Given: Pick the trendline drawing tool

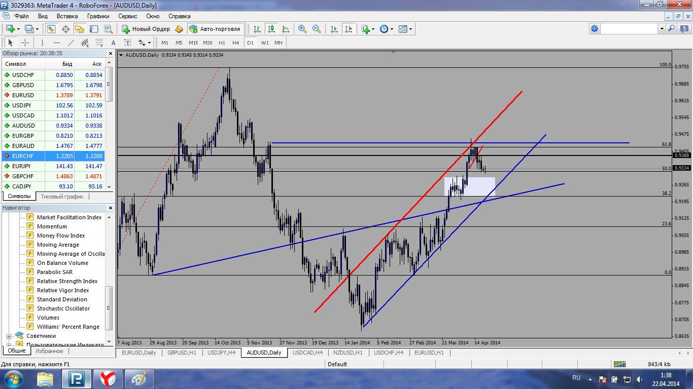Looking at the screenshot, I should click(71, 43).
